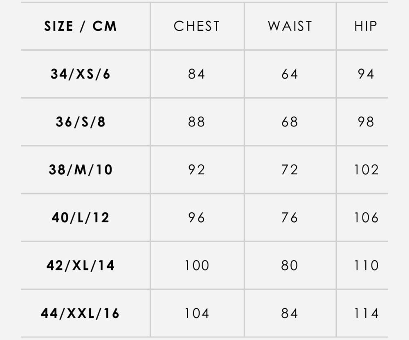Select hip value 114 for size XXL

(366, 313)
